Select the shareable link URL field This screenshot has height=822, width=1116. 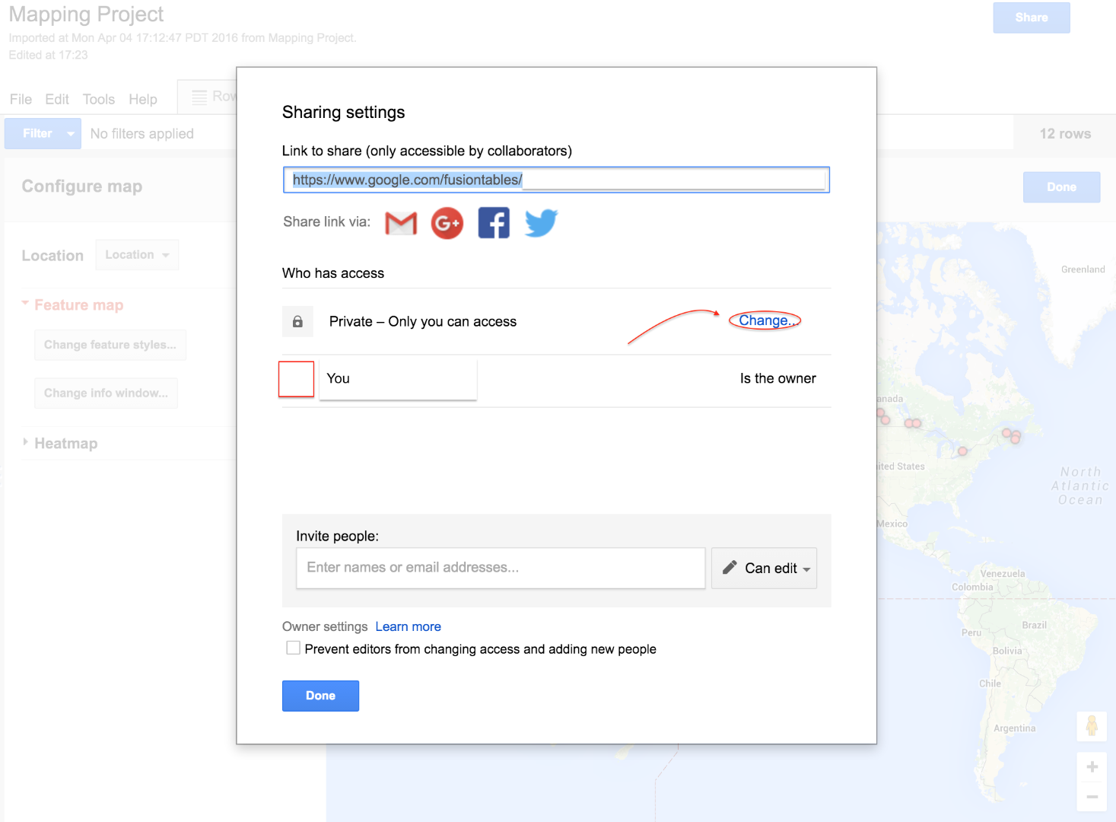pos(555,180)
